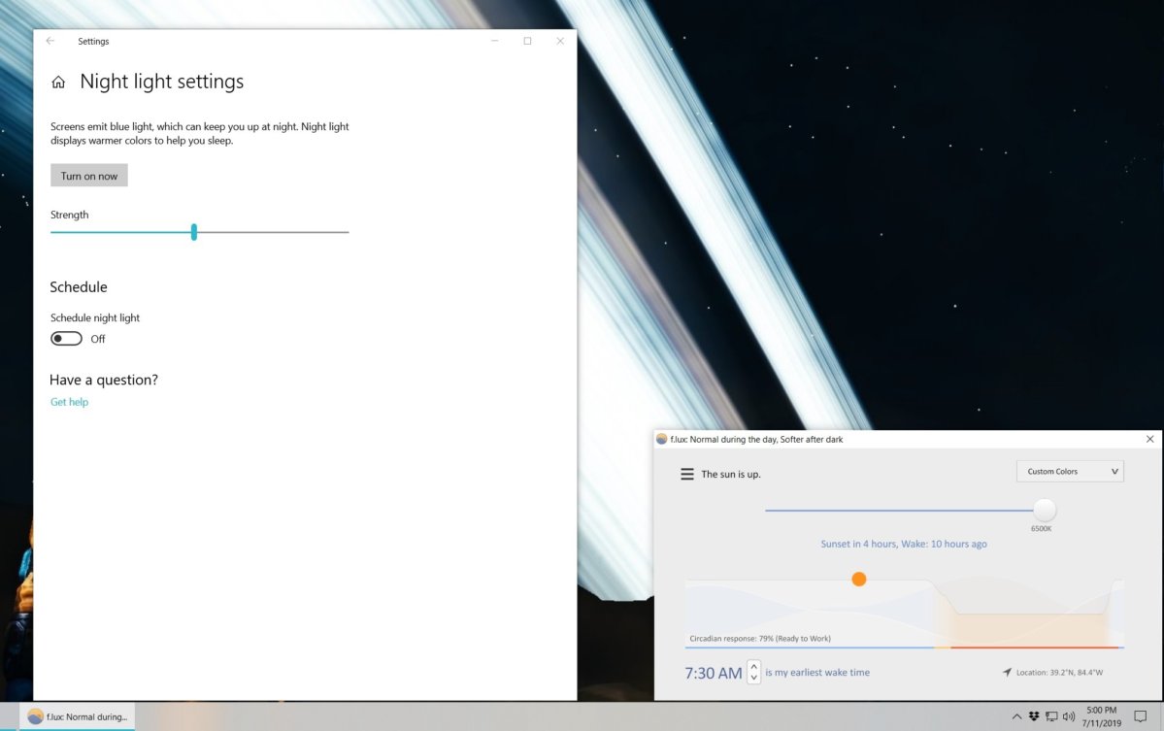The image size is (1164, 731).
Task: Go back using the Settings back arrow
Action: click(x=50, y=41)
